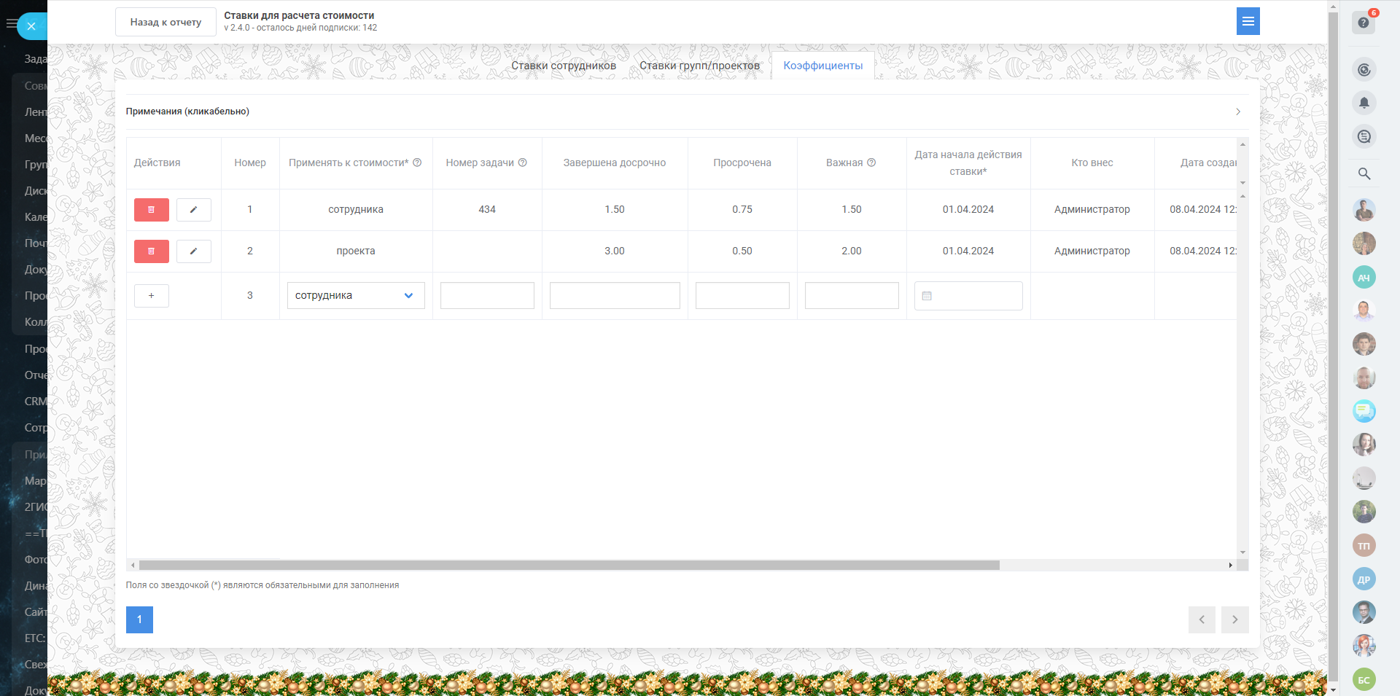The height and width of the screenshot is (696, 1400).
Task: Click the horizontal table scrollbar
Action: (x=569, y=566)
